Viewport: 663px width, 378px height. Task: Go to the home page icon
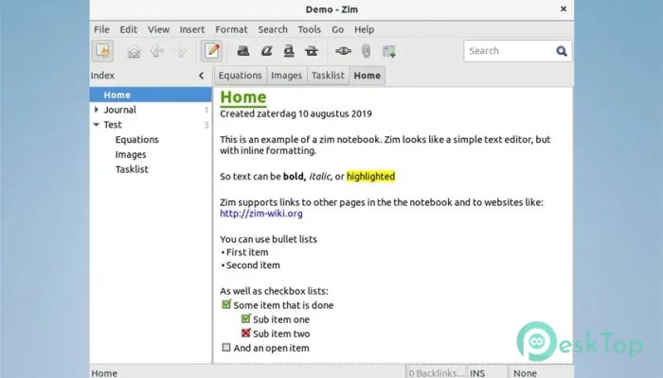[134, 51]
